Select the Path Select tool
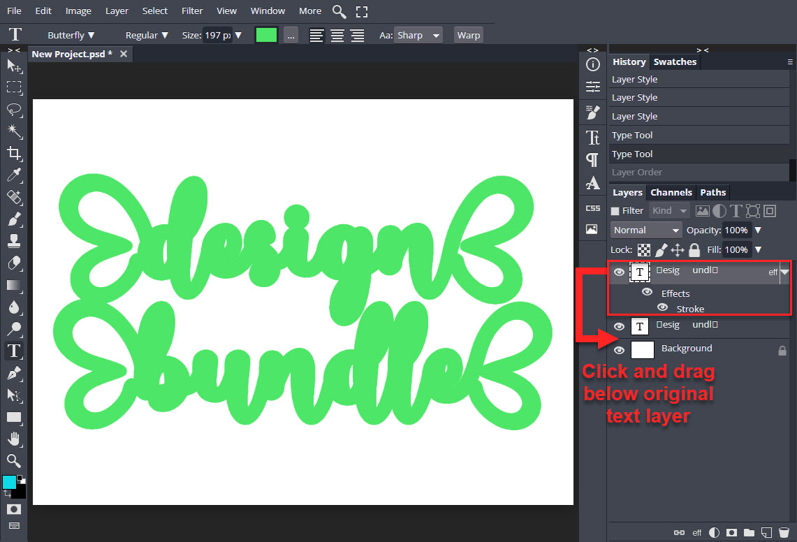 point(14,395)
